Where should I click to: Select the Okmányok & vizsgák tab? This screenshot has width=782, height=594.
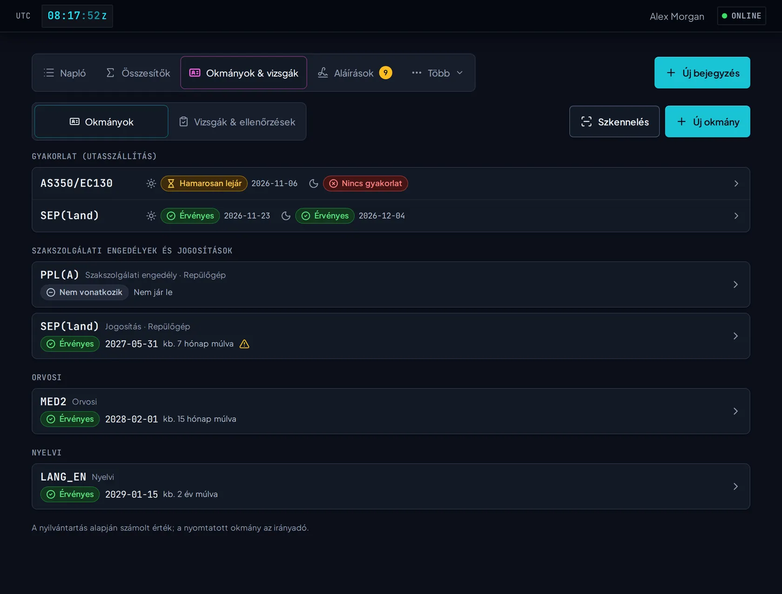point(243,73)
